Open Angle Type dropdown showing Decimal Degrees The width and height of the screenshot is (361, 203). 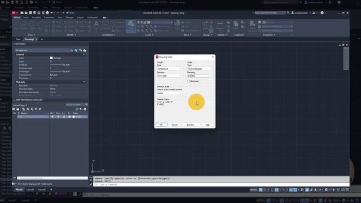[199, 69]
